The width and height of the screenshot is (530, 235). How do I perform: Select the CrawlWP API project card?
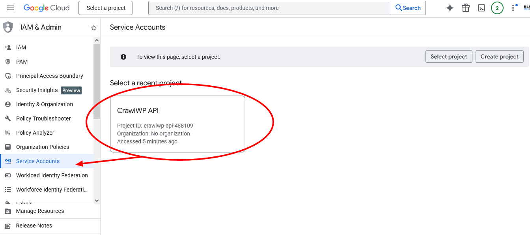tap(177, 124)
